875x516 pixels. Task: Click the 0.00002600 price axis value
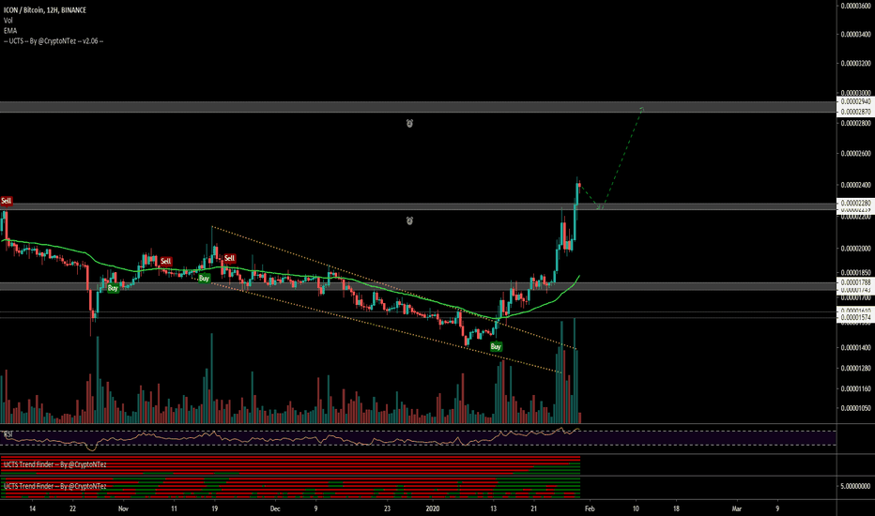click(856, 154)
